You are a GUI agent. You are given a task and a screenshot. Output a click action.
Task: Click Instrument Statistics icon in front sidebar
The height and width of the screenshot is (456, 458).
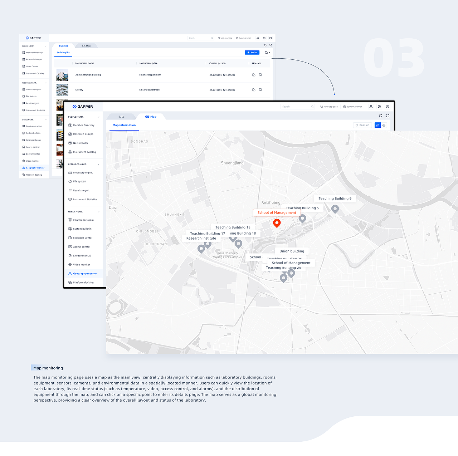(70, 199)
